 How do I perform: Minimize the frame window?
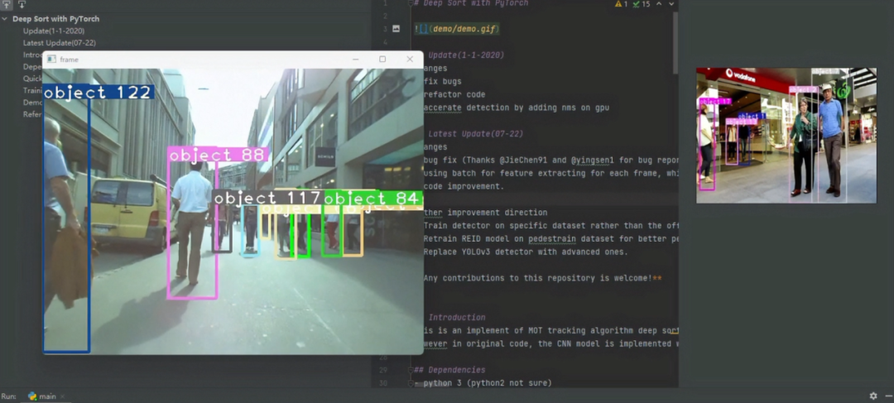355,60
